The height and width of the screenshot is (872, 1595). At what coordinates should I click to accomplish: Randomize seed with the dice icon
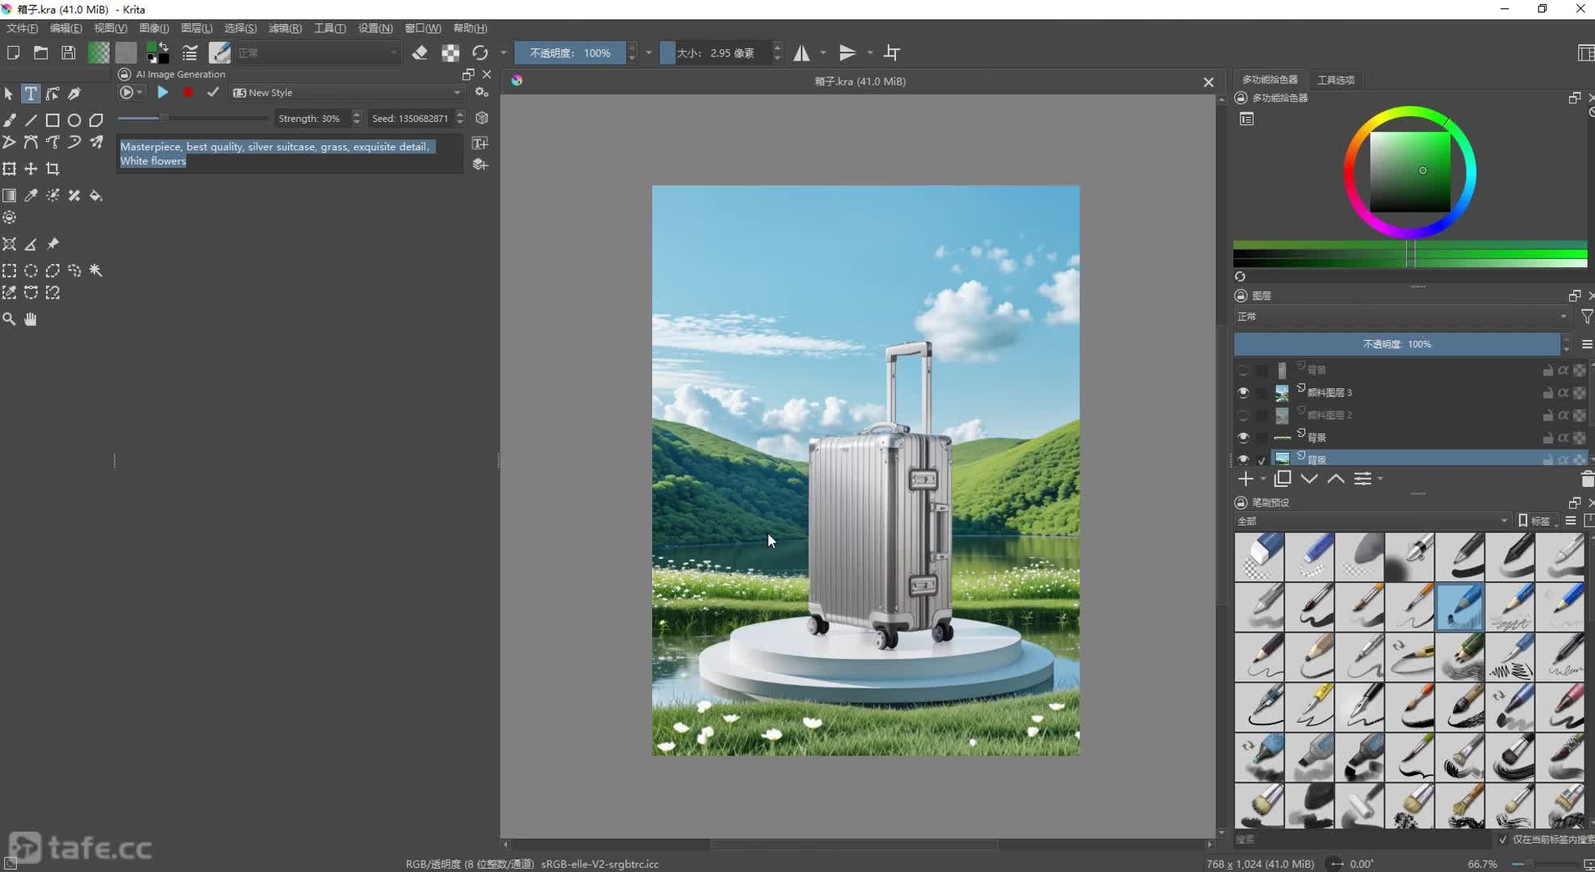482,118
